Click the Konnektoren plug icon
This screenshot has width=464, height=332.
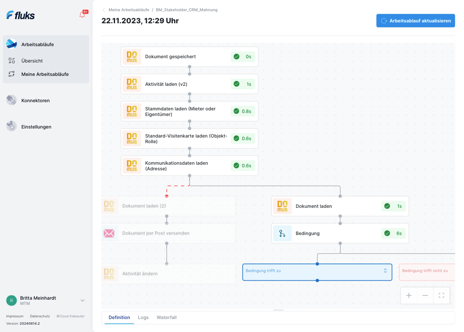point(12,100)
